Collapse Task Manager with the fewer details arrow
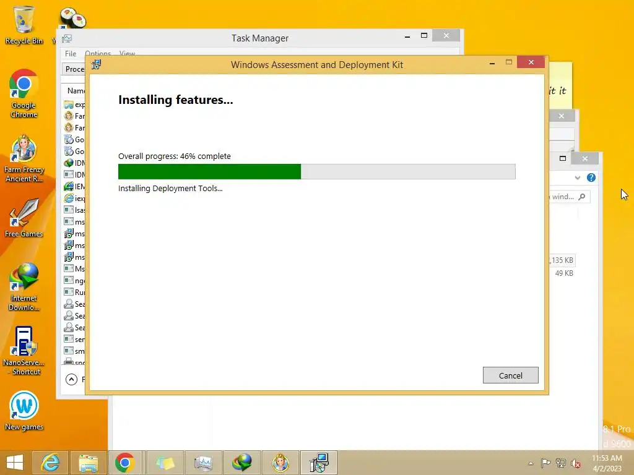Image resolution: width=634 pixels, height=475 pixels. click(x=71, y=379)
